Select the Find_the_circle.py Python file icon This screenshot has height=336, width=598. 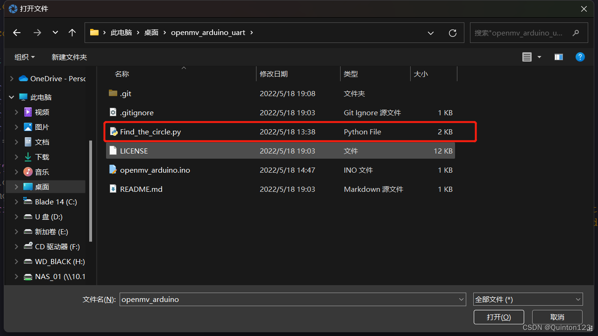coord(114,132)
